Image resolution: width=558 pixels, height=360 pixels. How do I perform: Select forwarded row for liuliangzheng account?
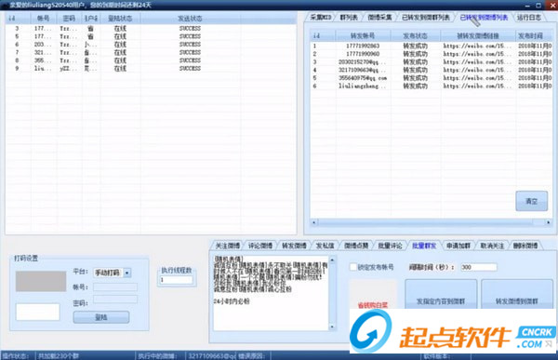pyautogui.click(x=432, y=86)
